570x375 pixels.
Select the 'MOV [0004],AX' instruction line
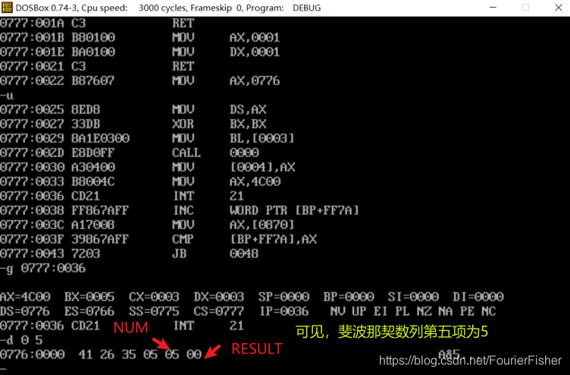148,167
